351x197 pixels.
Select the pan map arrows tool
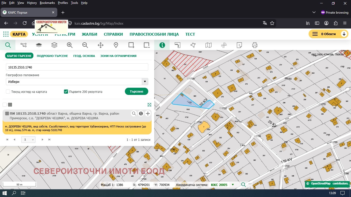(x=100, y=45)
